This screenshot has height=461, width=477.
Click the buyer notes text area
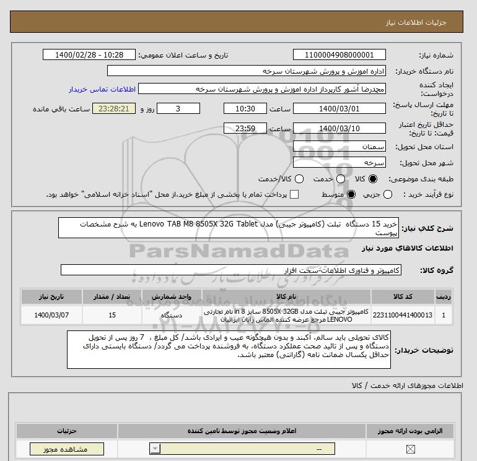pyautogui.click(x=229, y=350)
